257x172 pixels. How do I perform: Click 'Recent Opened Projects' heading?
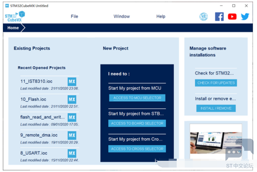(42, 68)
